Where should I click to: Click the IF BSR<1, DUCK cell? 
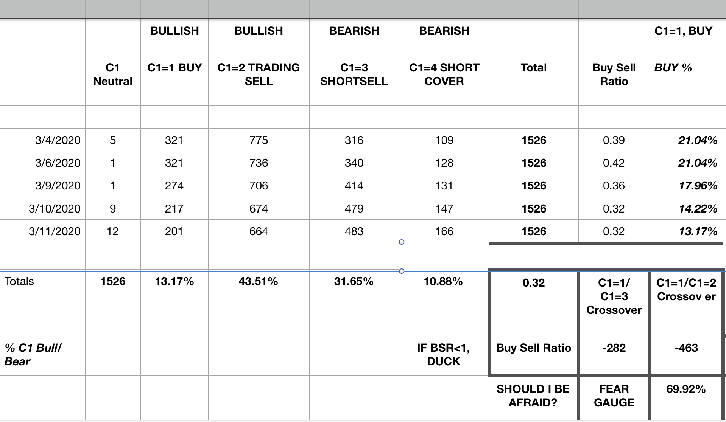tap(444, 355)
